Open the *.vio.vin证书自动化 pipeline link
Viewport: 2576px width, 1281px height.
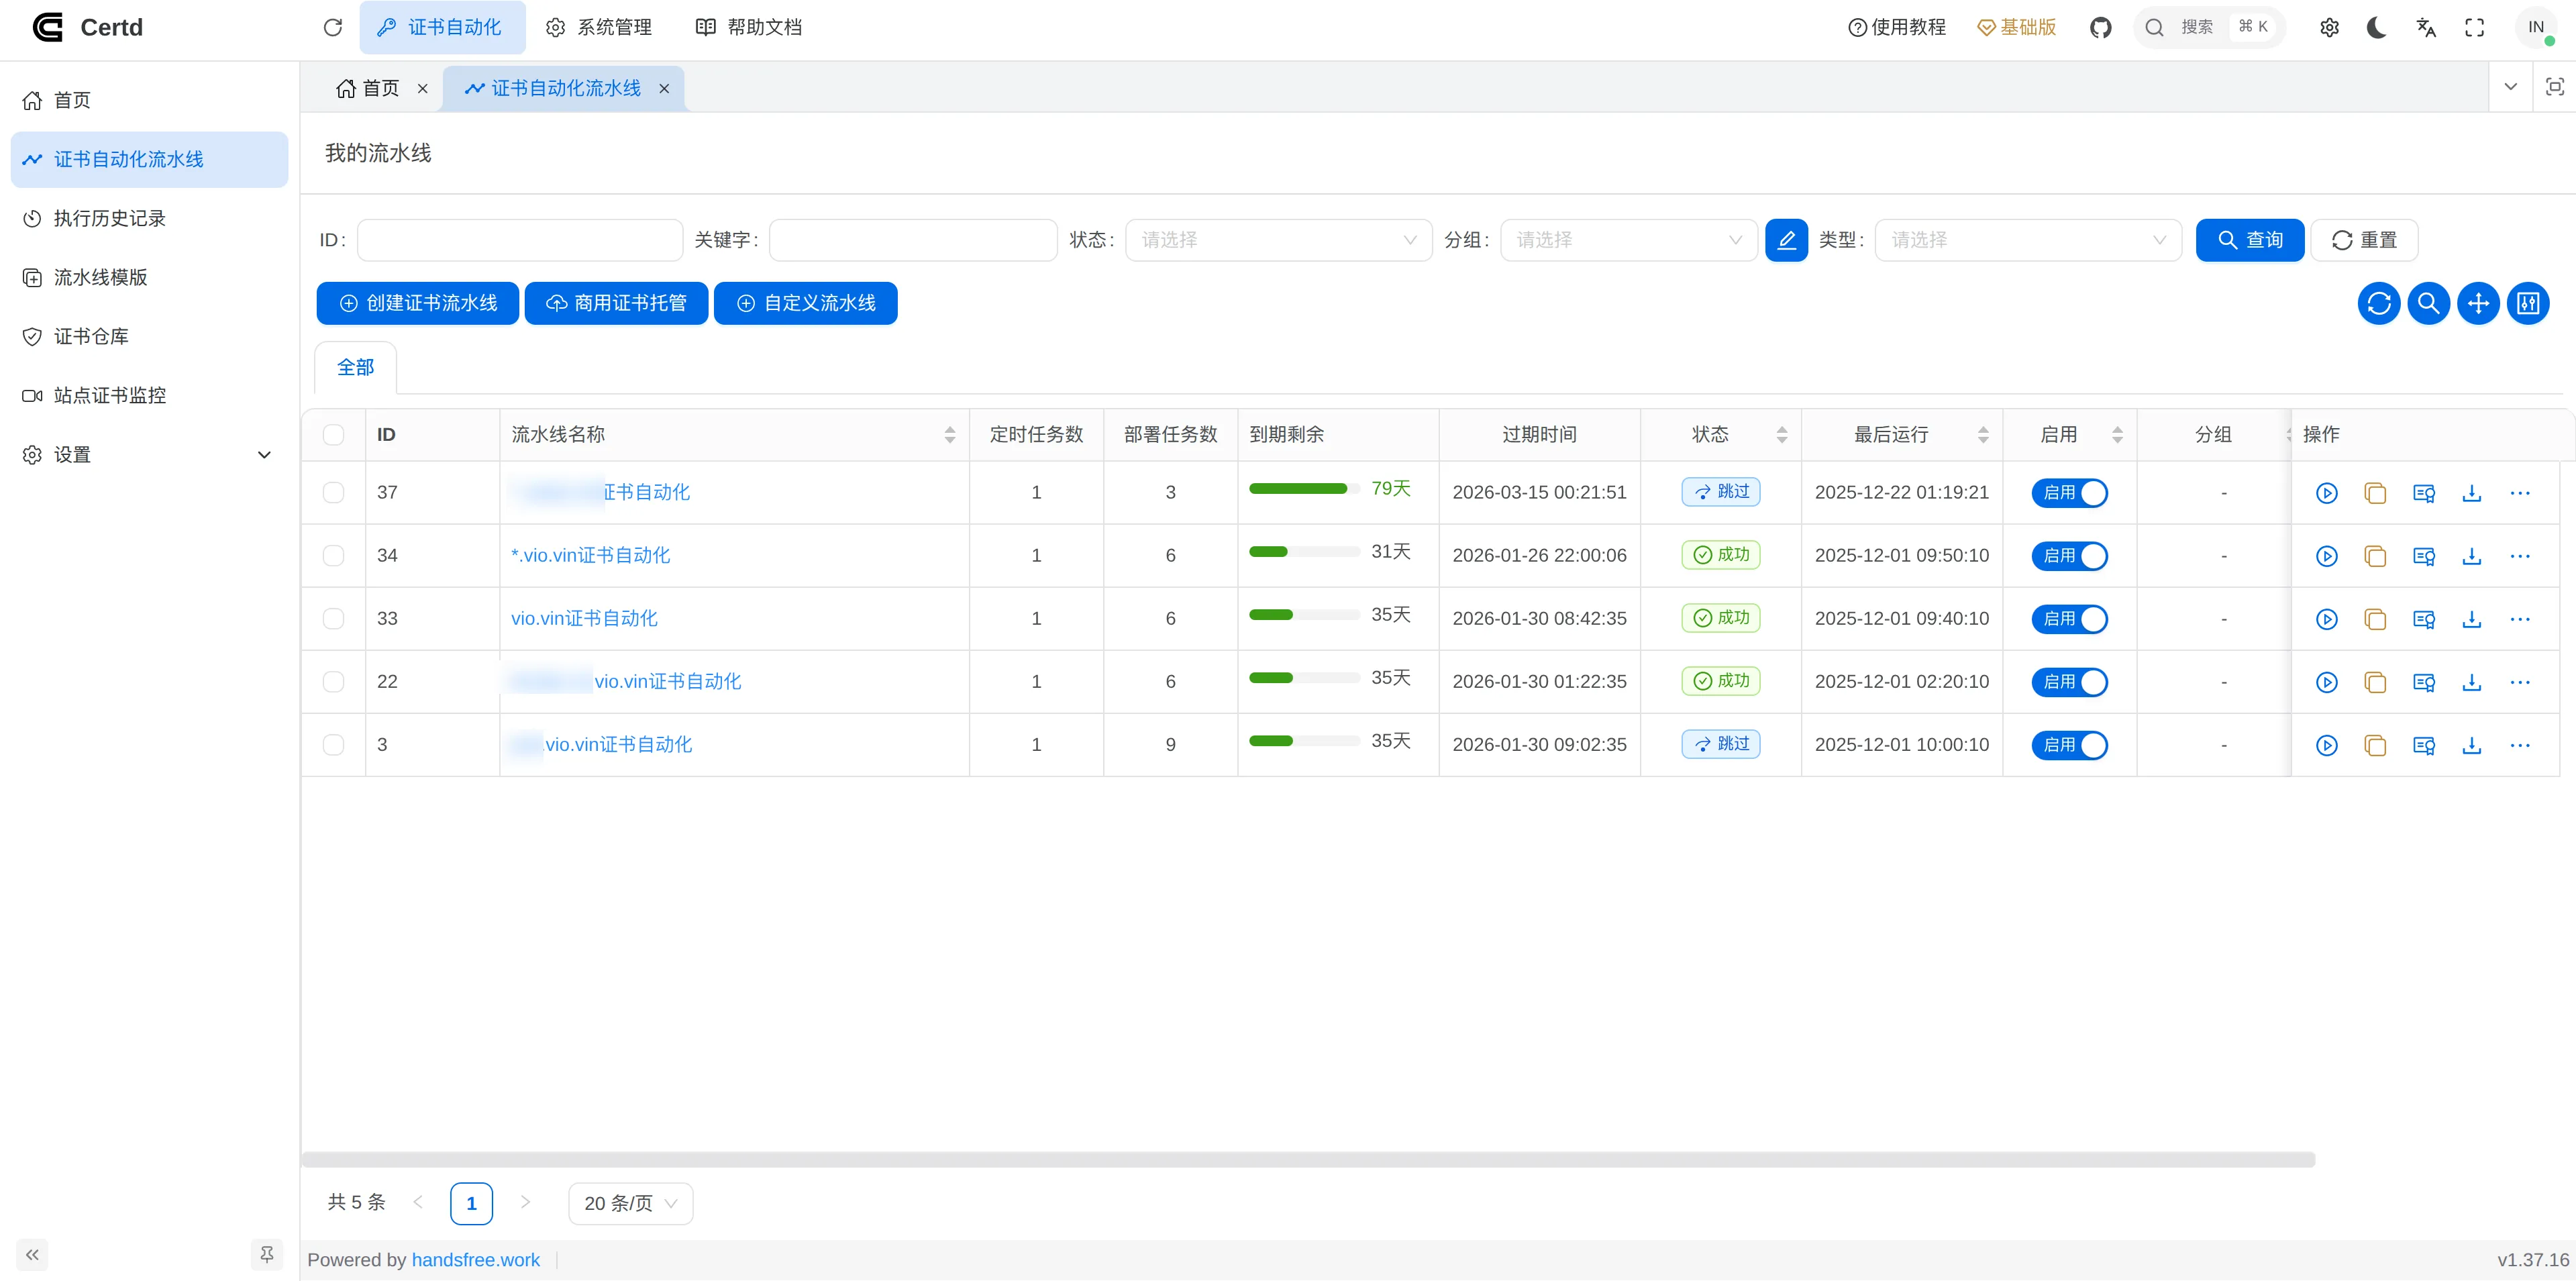[590, 556]
